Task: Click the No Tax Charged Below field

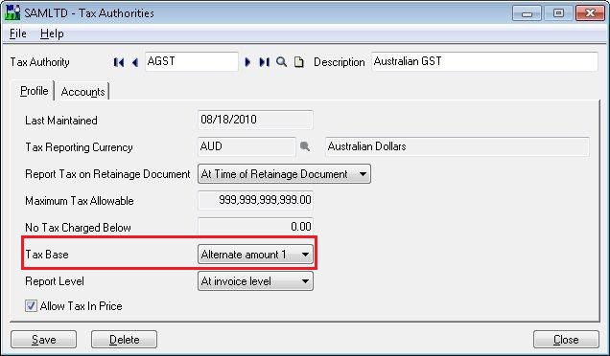Action: (x=255, y=227)
